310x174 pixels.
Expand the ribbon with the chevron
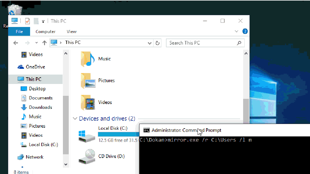[236, 31]
